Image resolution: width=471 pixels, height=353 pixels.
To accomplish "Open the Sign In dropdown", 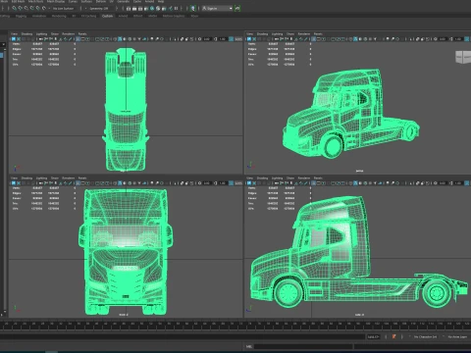I will click(x=217, y=8).
